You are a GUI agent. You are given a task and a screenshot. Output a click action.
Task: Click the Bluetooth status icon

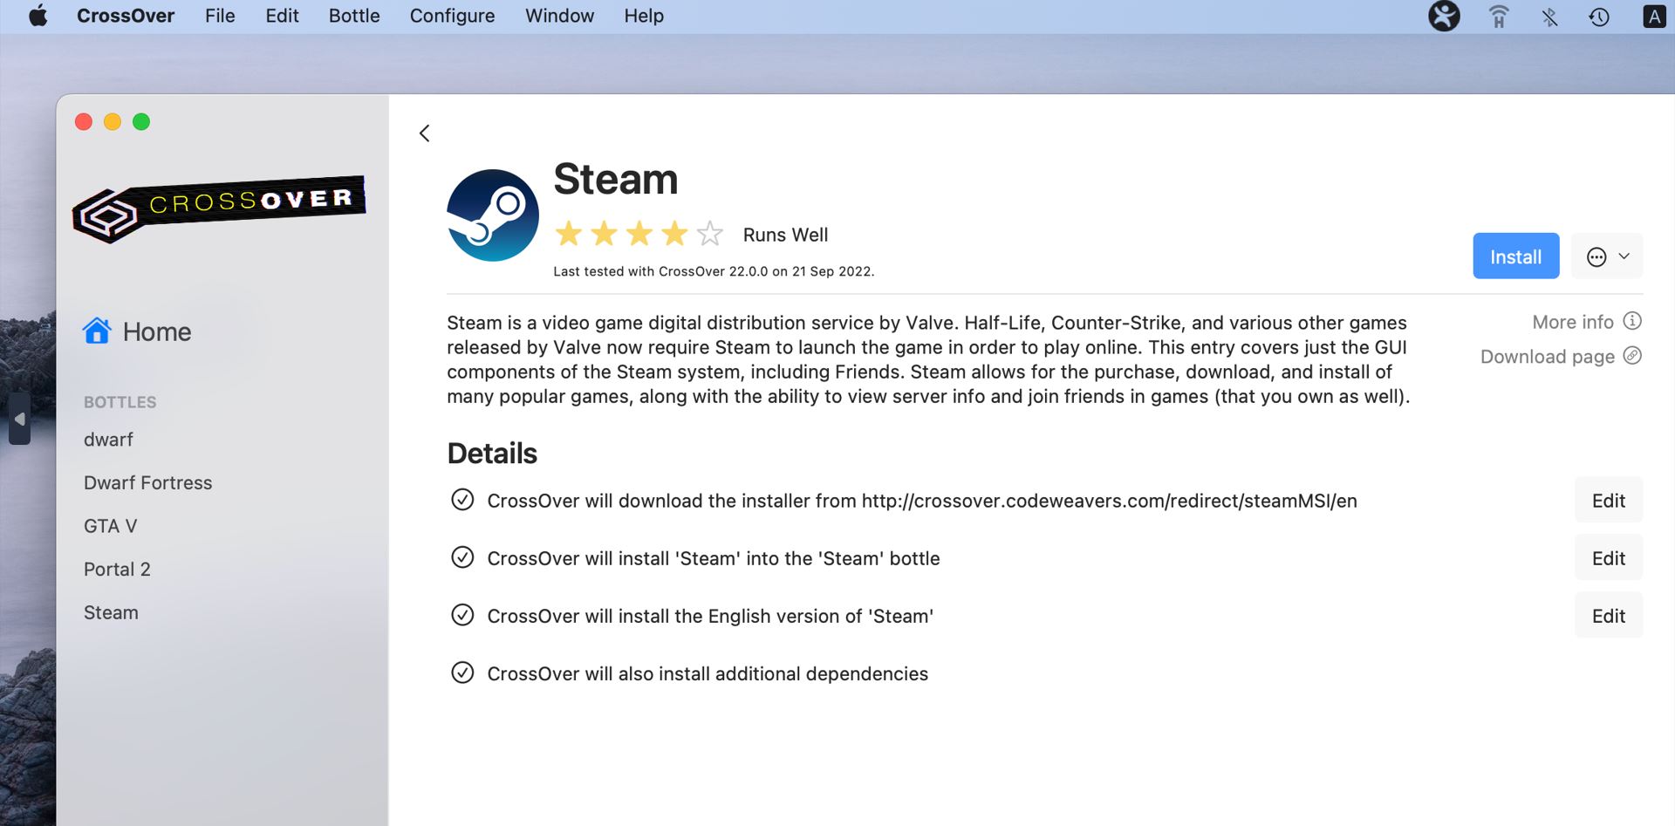[x=1549, y=17]
